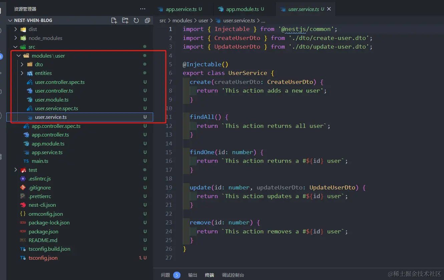Create a new file in the explorer

pos(114,20)
